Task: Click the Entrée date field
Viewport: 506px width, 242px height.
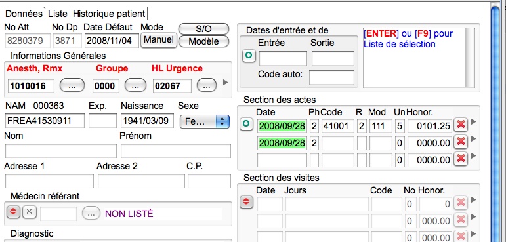Action: 283,58
